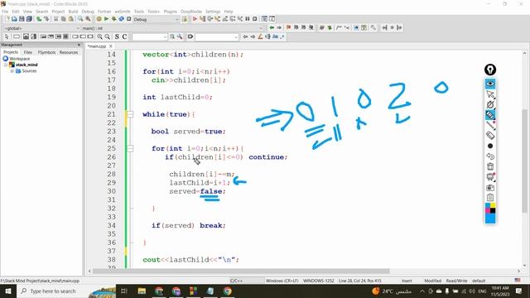This screenshot has height=298, width=530.
Task: Click the Cut icon in toolbar
Action: (55, 19)
